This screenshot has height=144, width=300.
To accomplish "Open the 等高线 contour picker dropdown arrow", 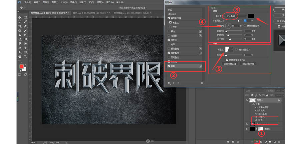I will [232, 50].
